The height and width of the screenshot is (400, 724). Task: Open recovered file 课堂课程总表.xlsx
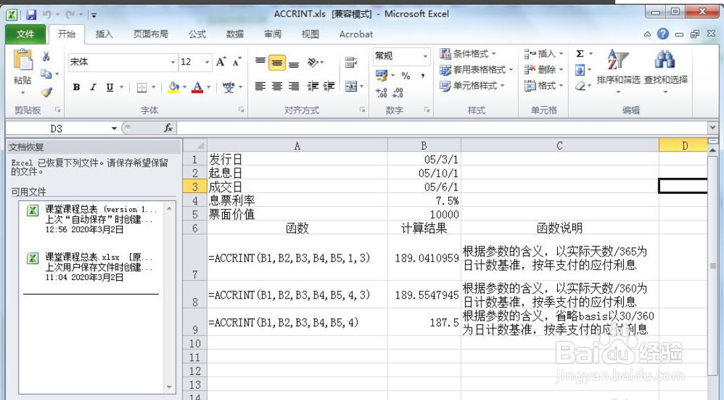coord(93,267)
